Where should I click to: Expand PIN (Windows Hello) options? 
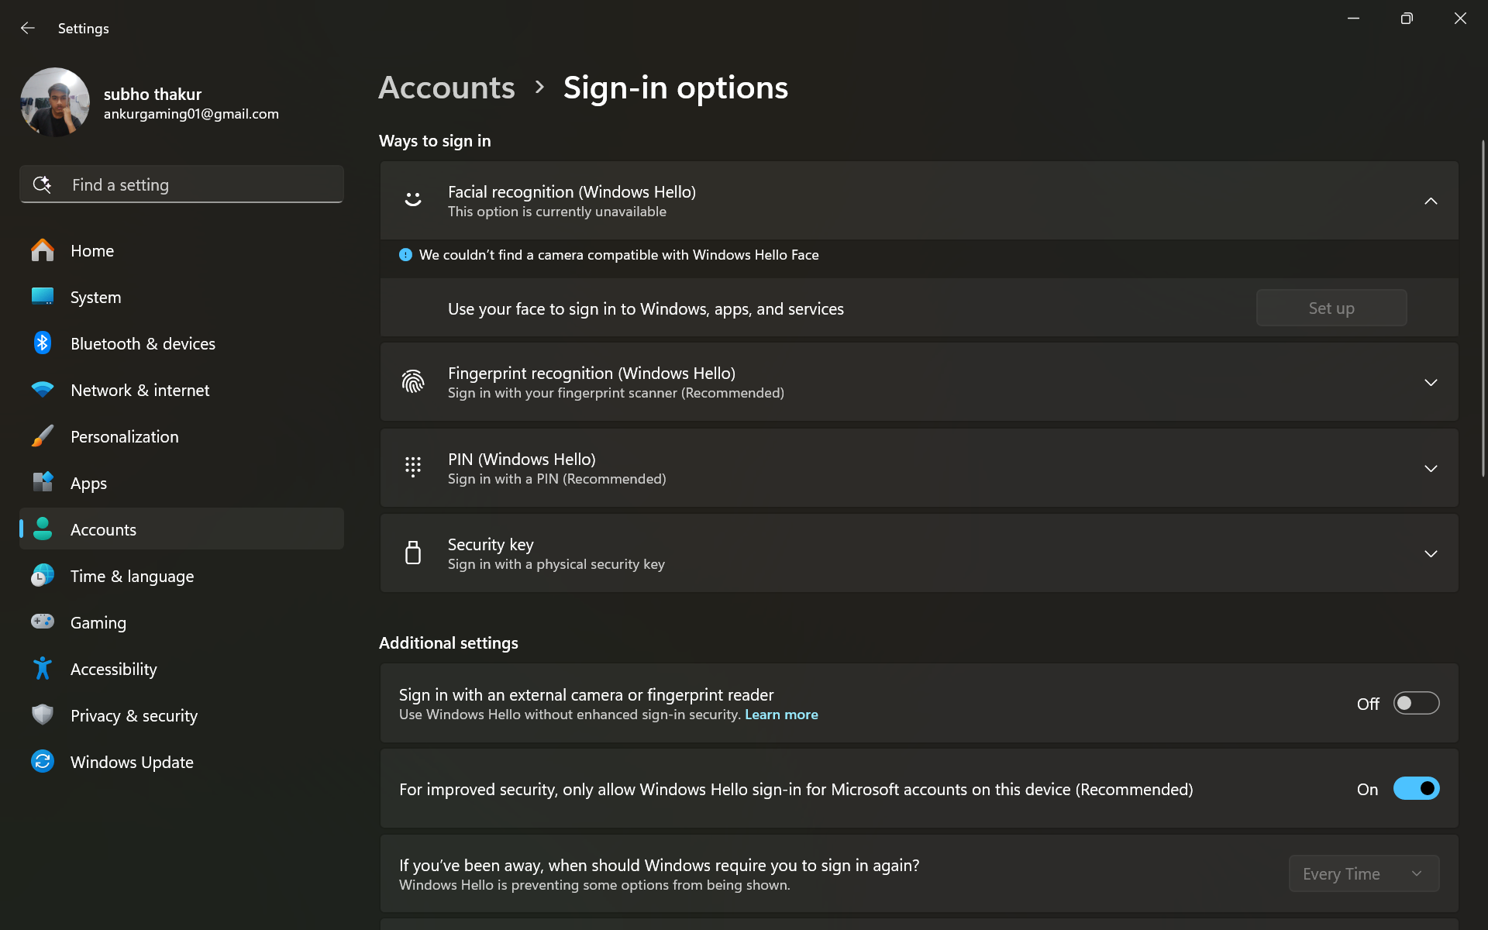(x=1431, y=469)
